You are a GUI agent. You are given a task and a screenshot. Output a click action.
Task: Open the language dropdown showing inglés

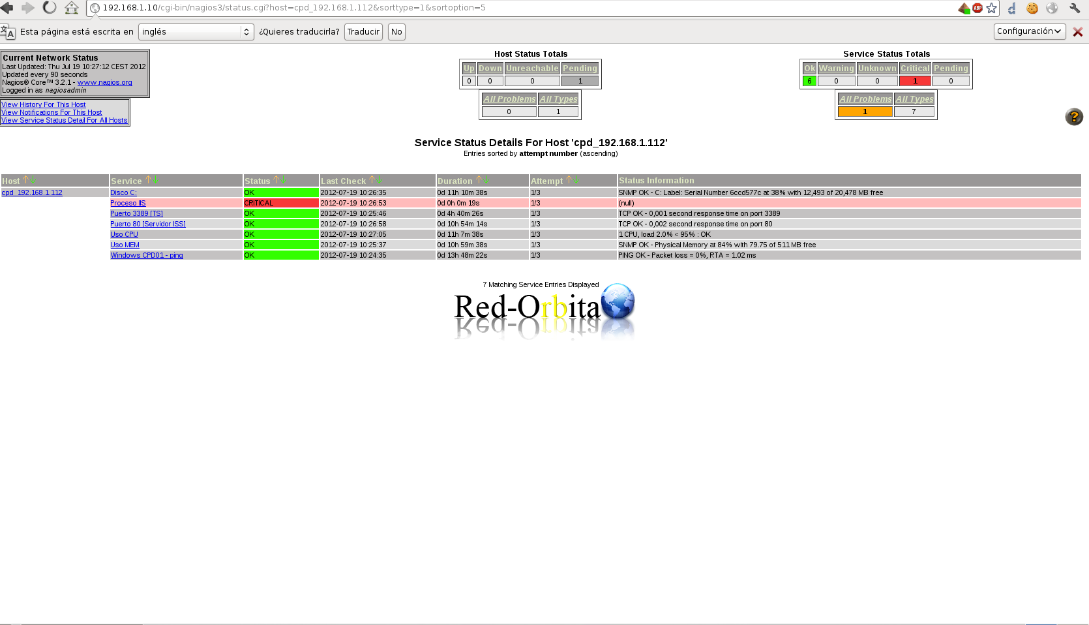point(196,32)
